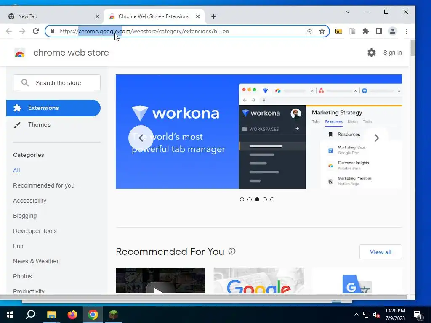
Task: Open Firefox from the taskbar
Action: (72, 315)
